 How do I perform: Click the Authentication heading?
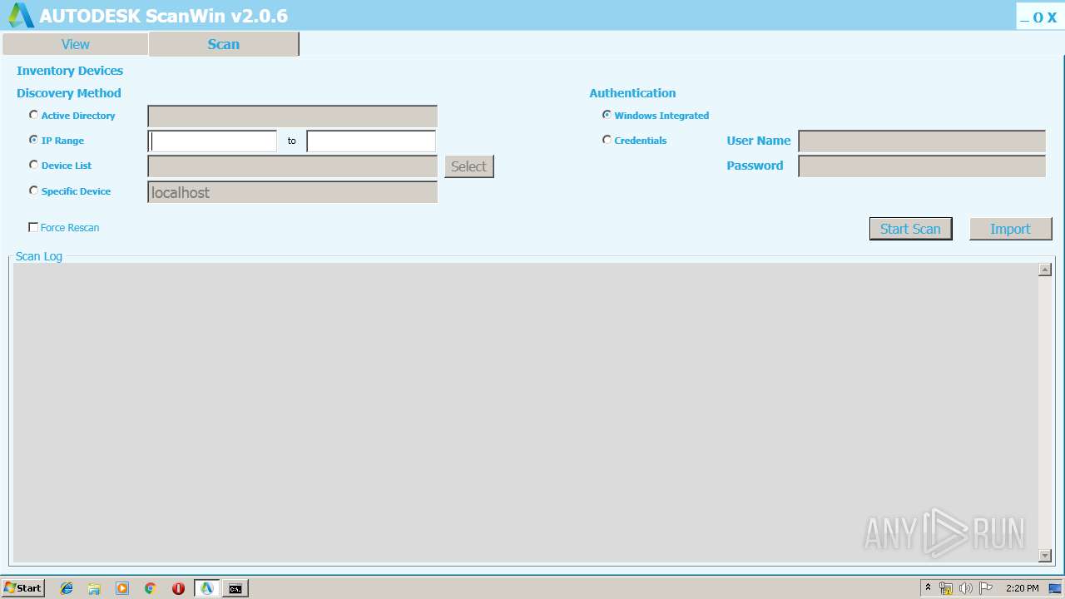click(632, 93)
